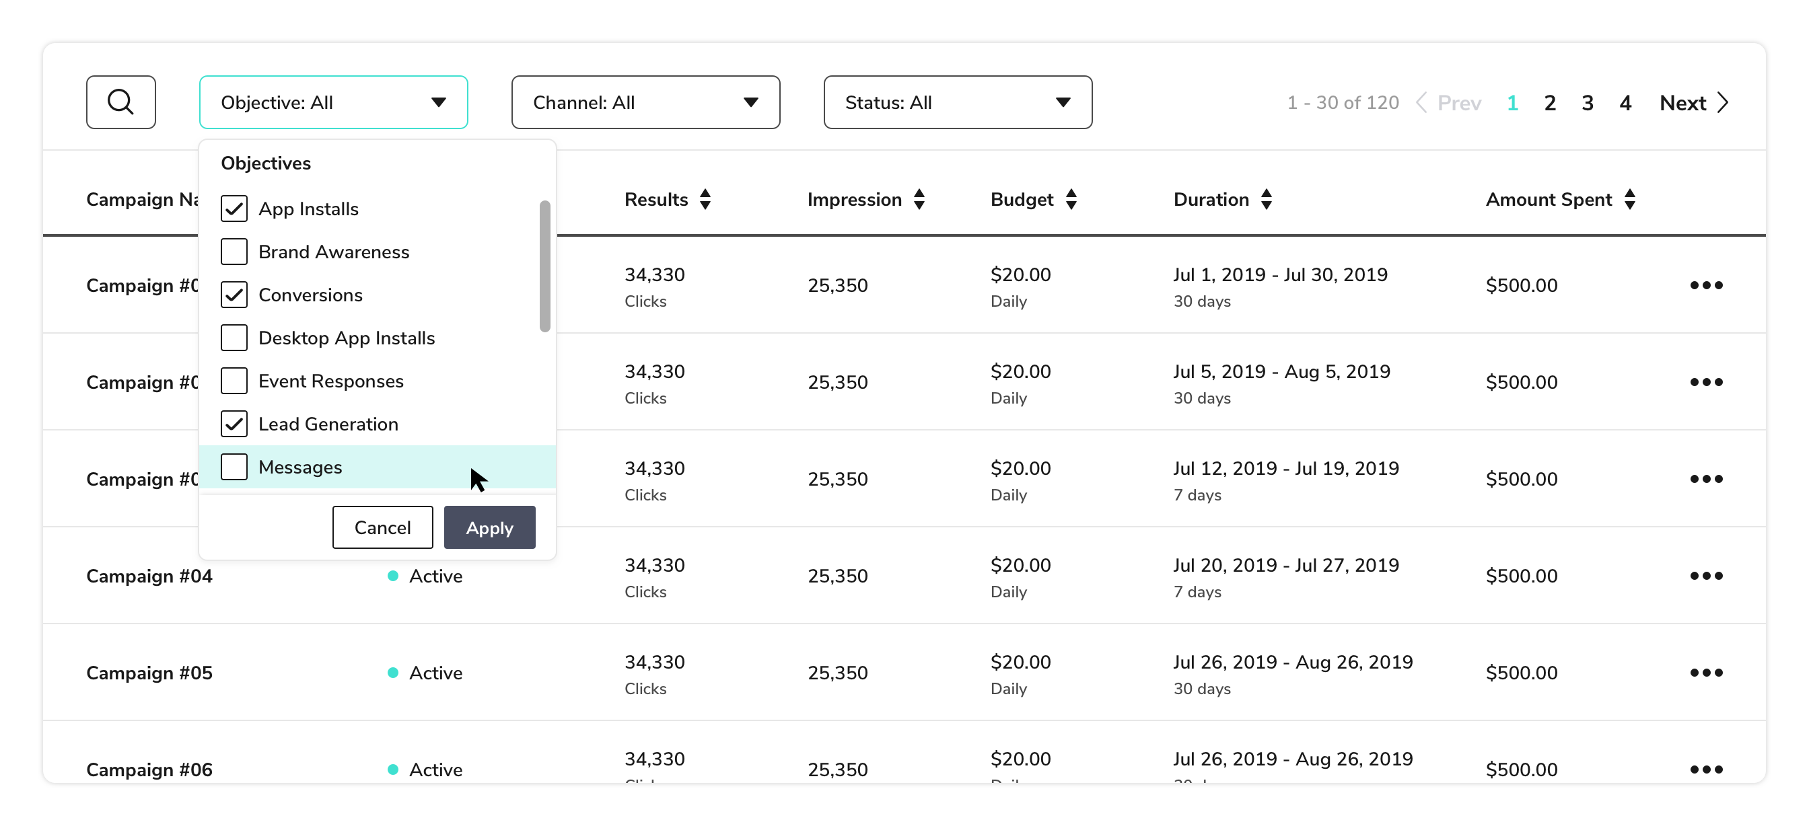Collapse the Objective: All dropdown
This screenshot has width=1809, height=826.
(334, 102)
